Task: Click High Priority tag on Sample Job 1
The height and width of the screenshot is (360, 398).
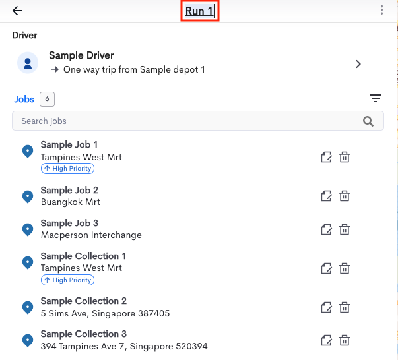Action: tap(67, 169)
